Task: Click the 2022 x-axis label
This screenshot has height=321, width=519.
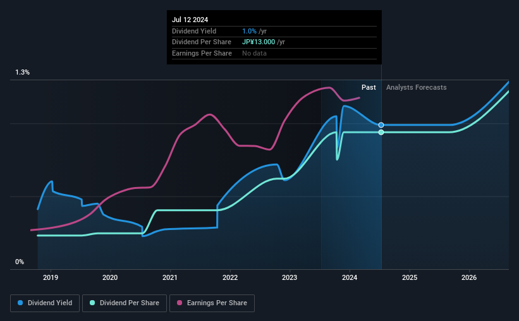Action: 230,277
